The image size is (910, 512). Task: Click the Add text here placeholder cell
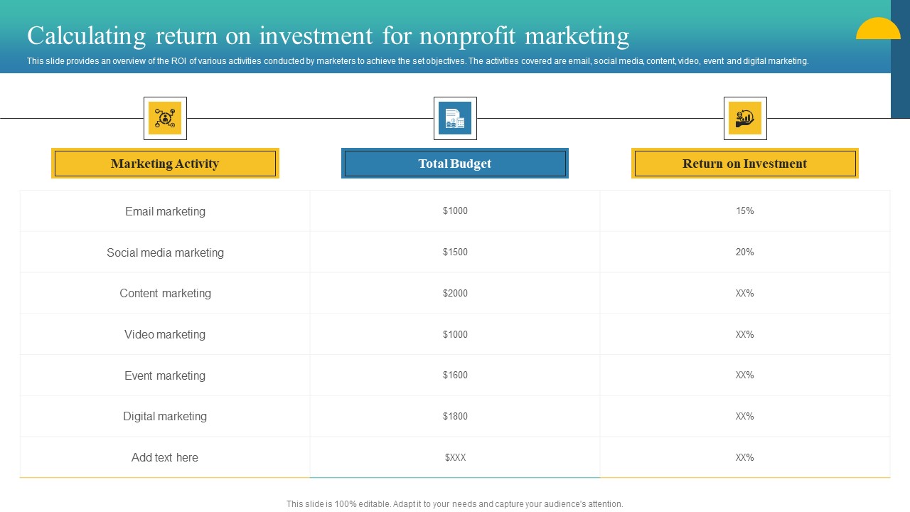pos(165,457)
